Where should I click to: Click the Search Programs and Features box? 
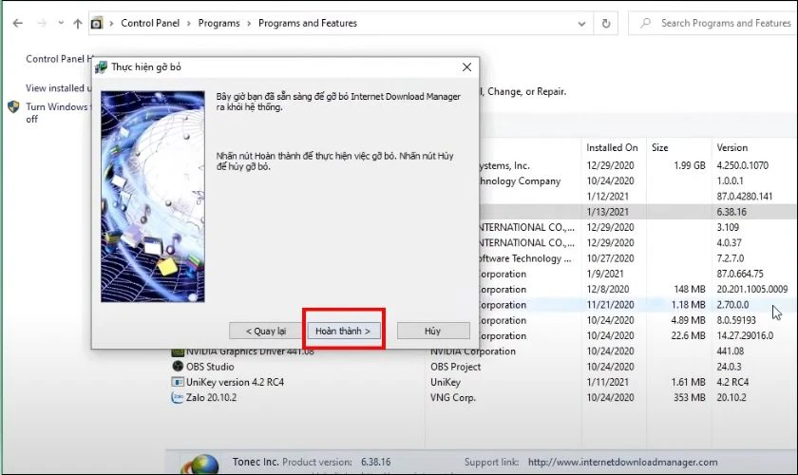click(722, 23)
